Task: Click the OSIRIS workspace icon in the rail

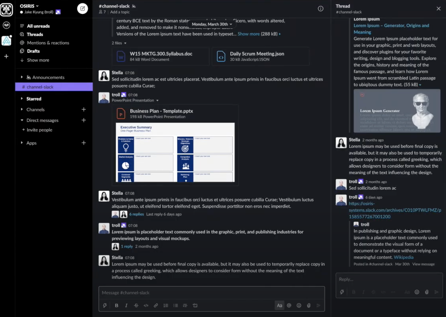Action: (7, 9)
